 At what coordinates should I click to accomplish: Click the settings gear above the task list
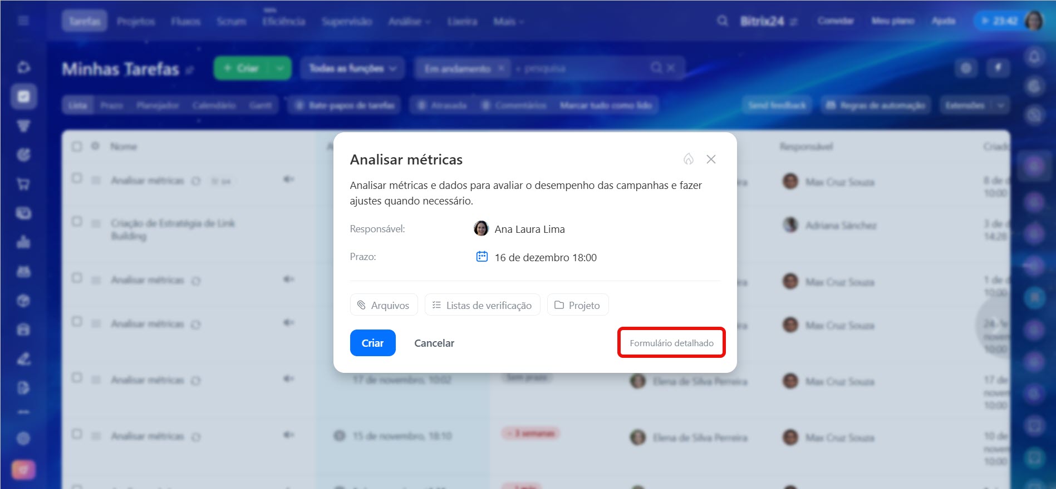click(966, 68)
